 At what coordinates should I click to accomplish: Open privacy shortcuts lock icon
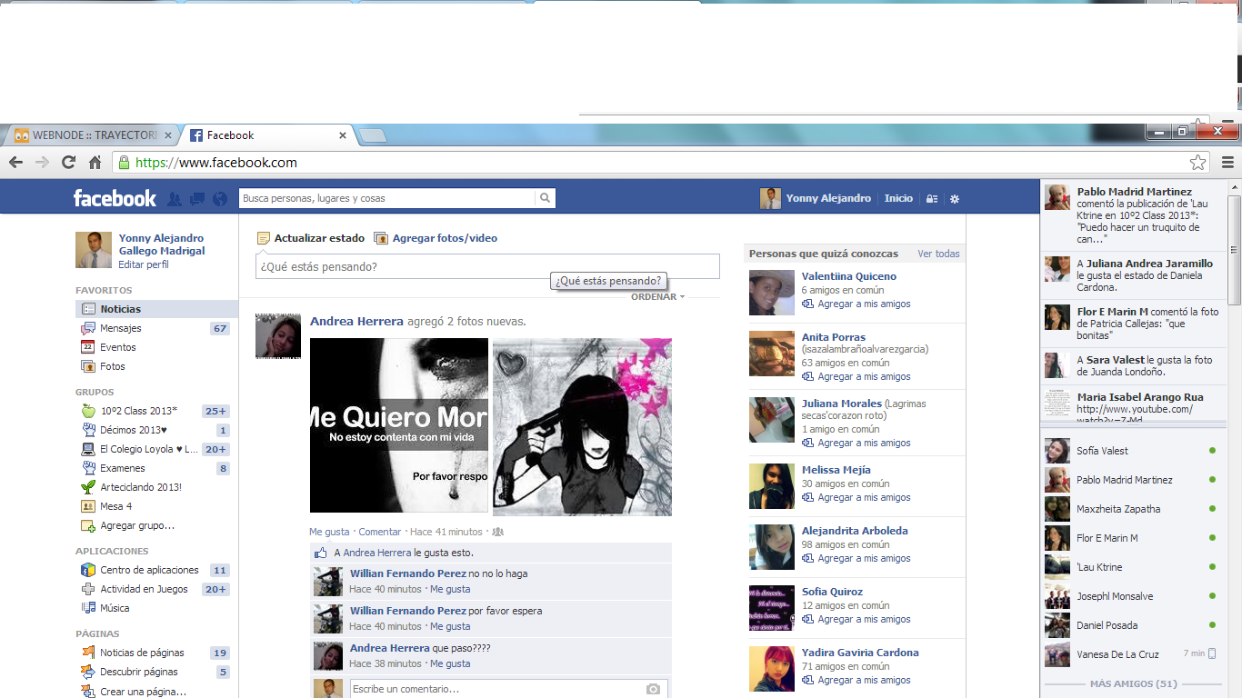(x=932, y=199)
